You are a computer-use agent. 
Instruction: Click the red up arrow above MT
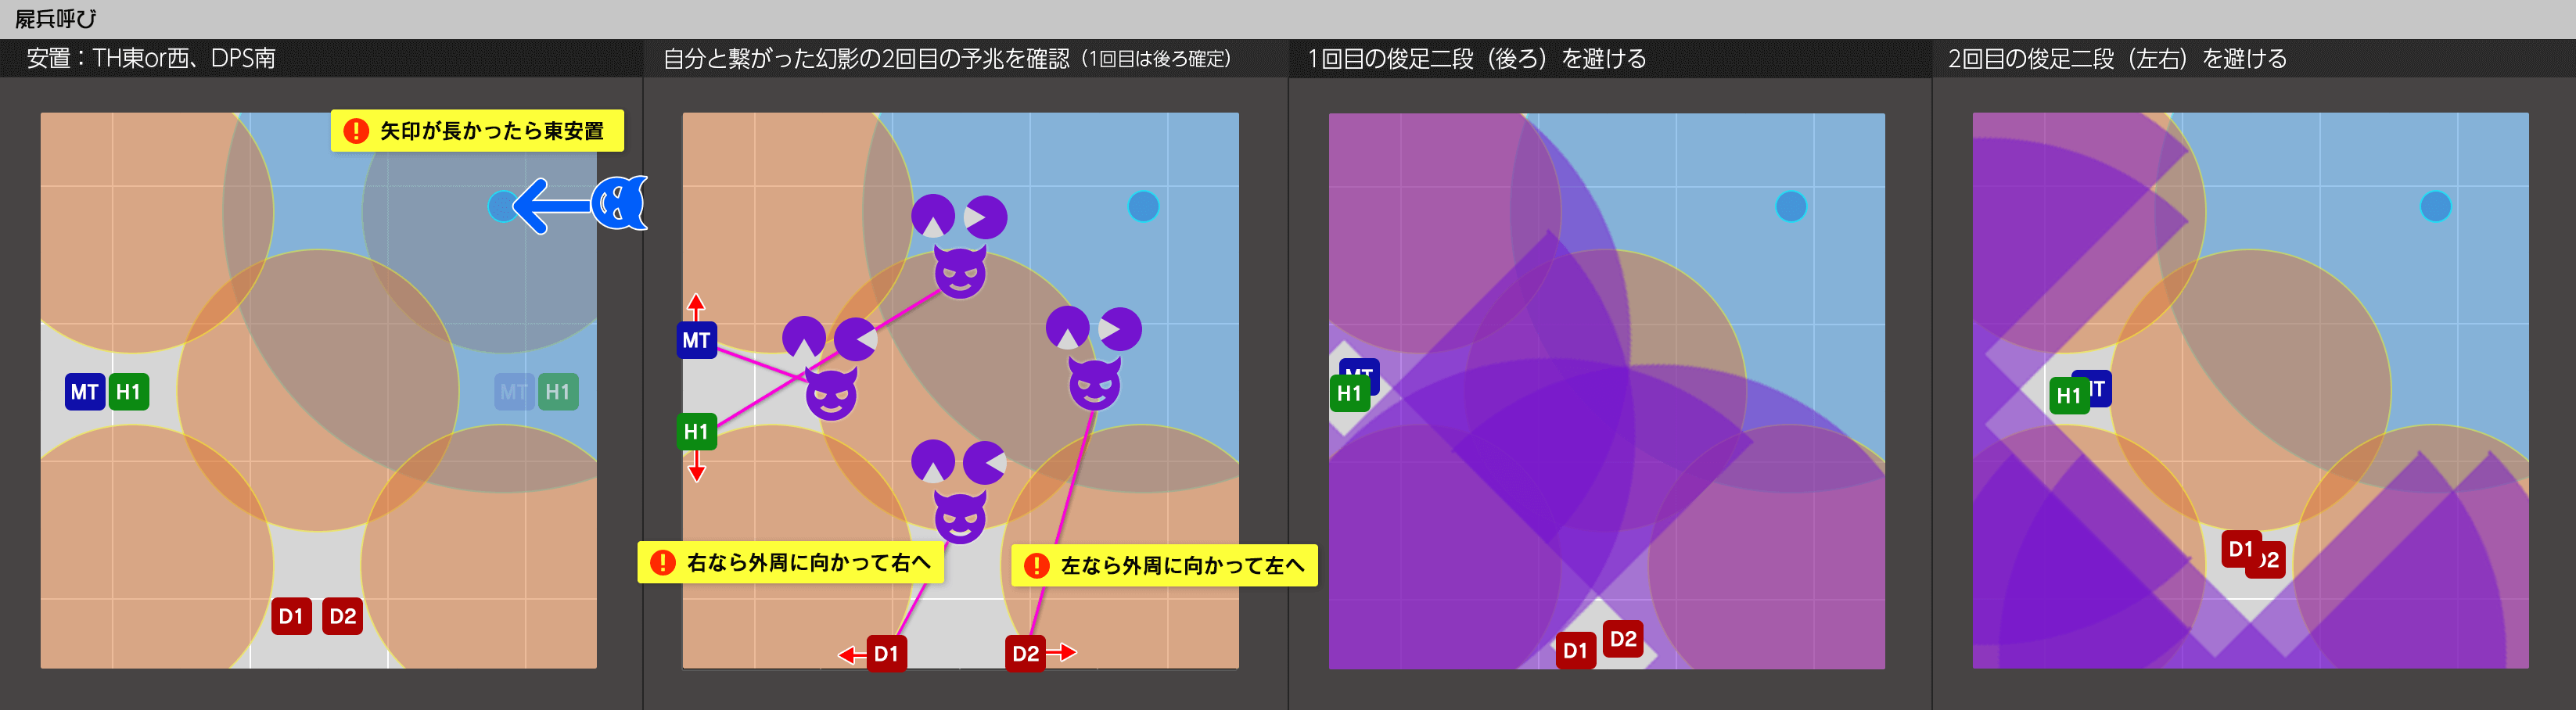coord(696,305)
